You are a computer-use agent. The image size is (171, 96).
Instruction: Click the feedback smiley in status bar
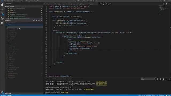pos(166,95)
